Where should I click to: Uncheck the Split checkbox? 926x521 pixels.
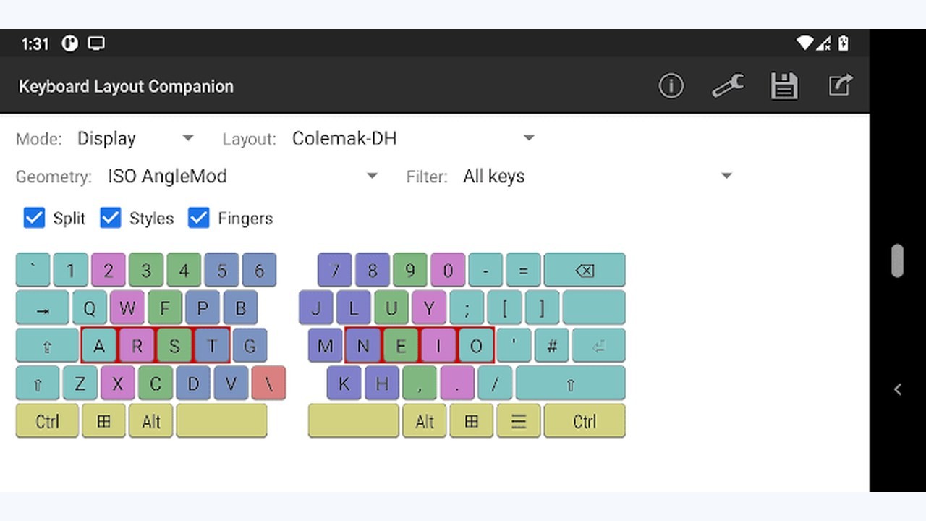34,218
